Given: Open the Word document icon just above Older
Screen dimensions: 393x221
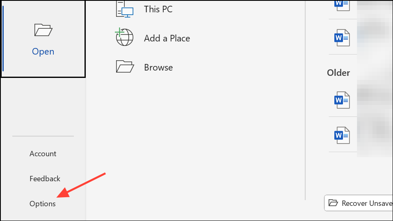Looking at the screenshot, I should click(x=342, y=38).
